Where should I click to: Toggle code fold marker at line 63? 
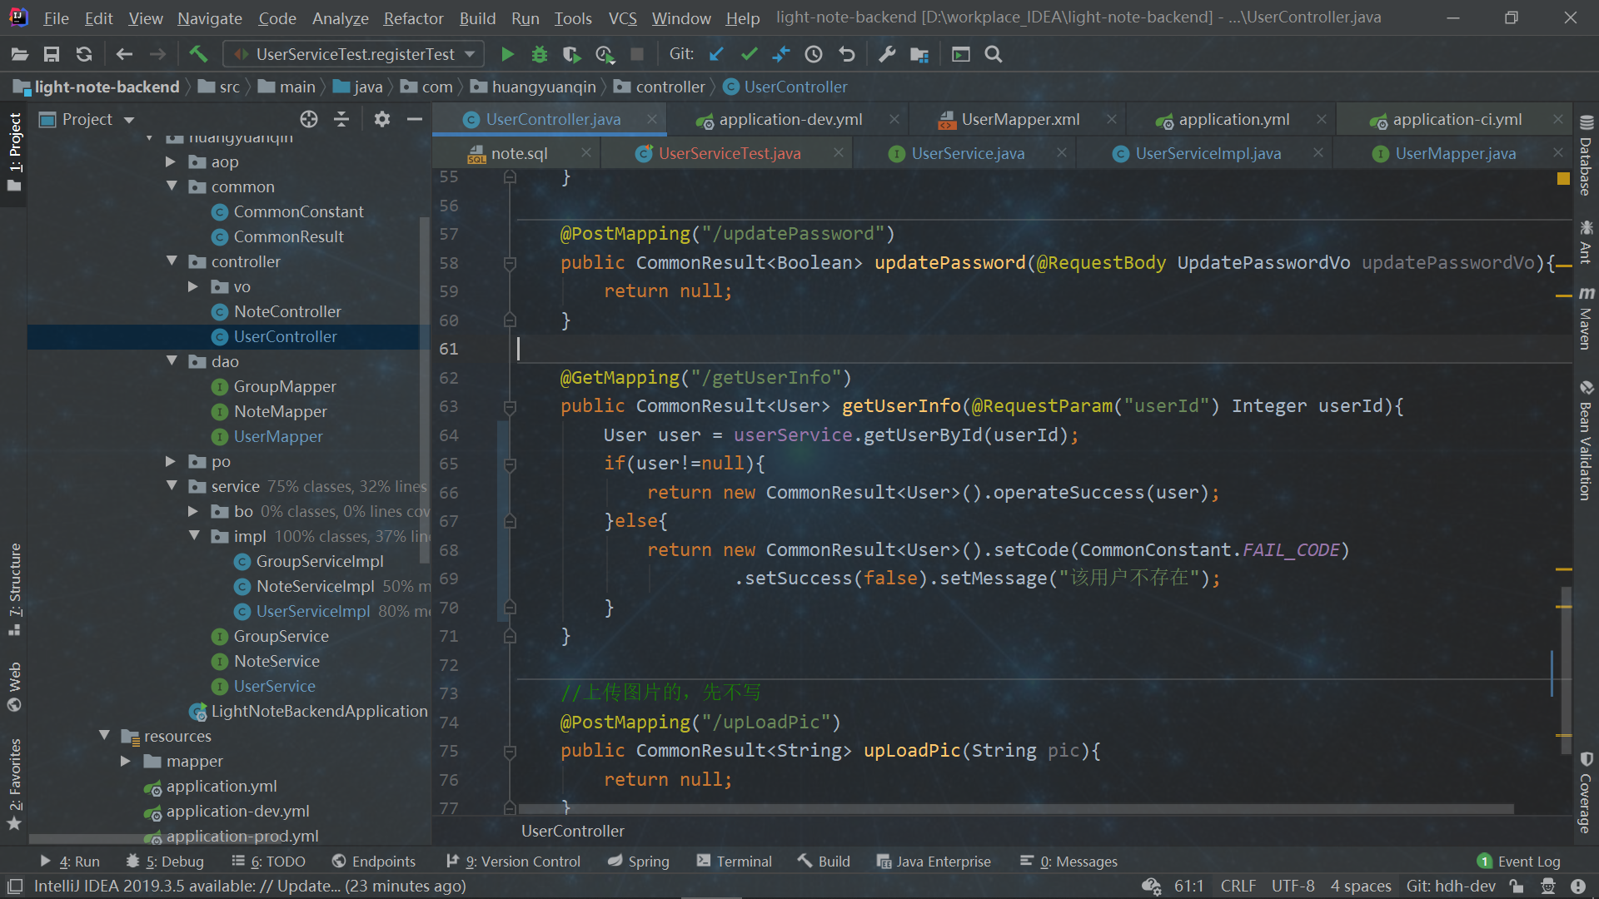(510, 406)
